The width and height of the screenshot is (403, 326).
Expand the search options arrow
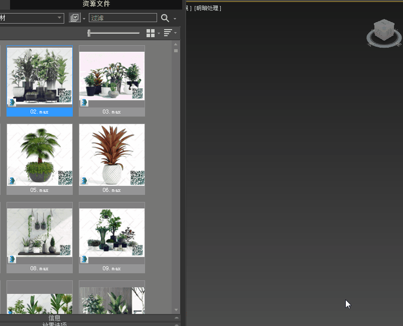pos(175,19)
